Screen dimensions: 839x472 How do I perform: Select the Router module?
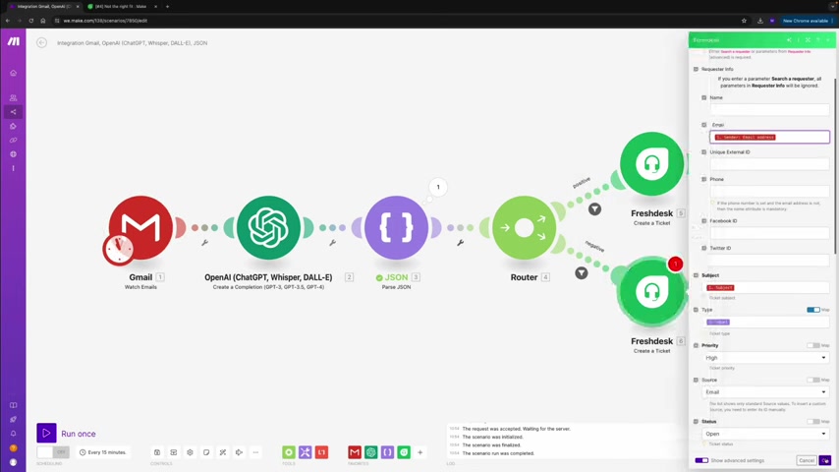point(524,228)
